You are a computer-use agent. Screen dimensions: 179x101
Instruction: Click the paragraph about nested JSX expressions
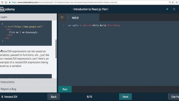(25, 59)
